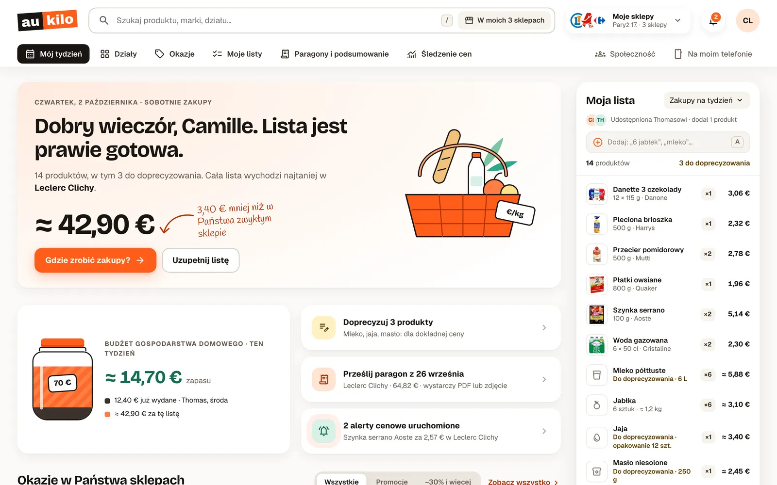This screenshot has height=485, width=777.
Task: Go to Śledzenie cen
Action: pos(439,54)
